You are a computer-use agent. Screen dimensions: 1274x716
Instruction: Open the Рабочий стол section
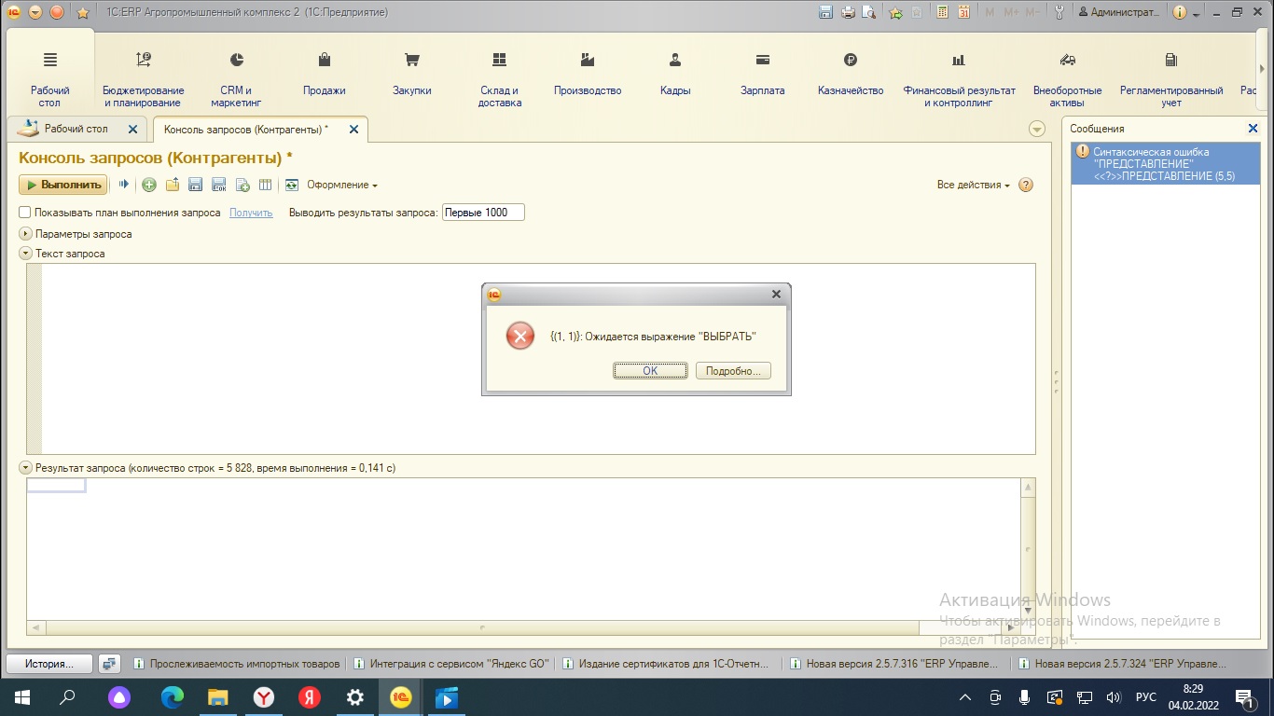coord(50,79)
